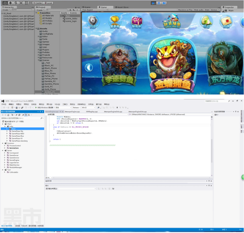Toggle the Project panel lock icon
The width and height of the screenshot is (244, 233).
(76, 7)
